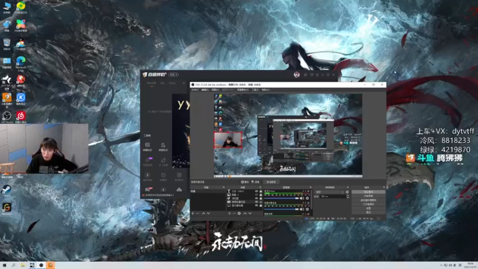Pop out the Controls dock header icon

384,187
